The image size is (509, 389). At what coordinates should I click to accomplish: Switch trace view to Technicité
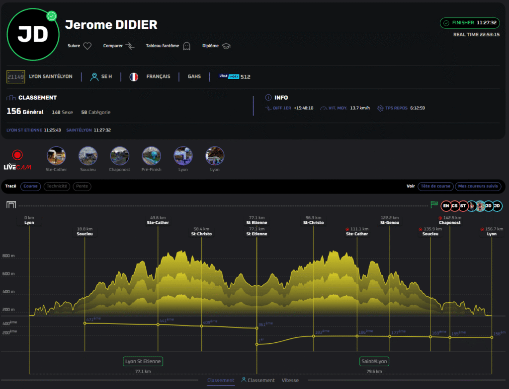pos(57,187)
